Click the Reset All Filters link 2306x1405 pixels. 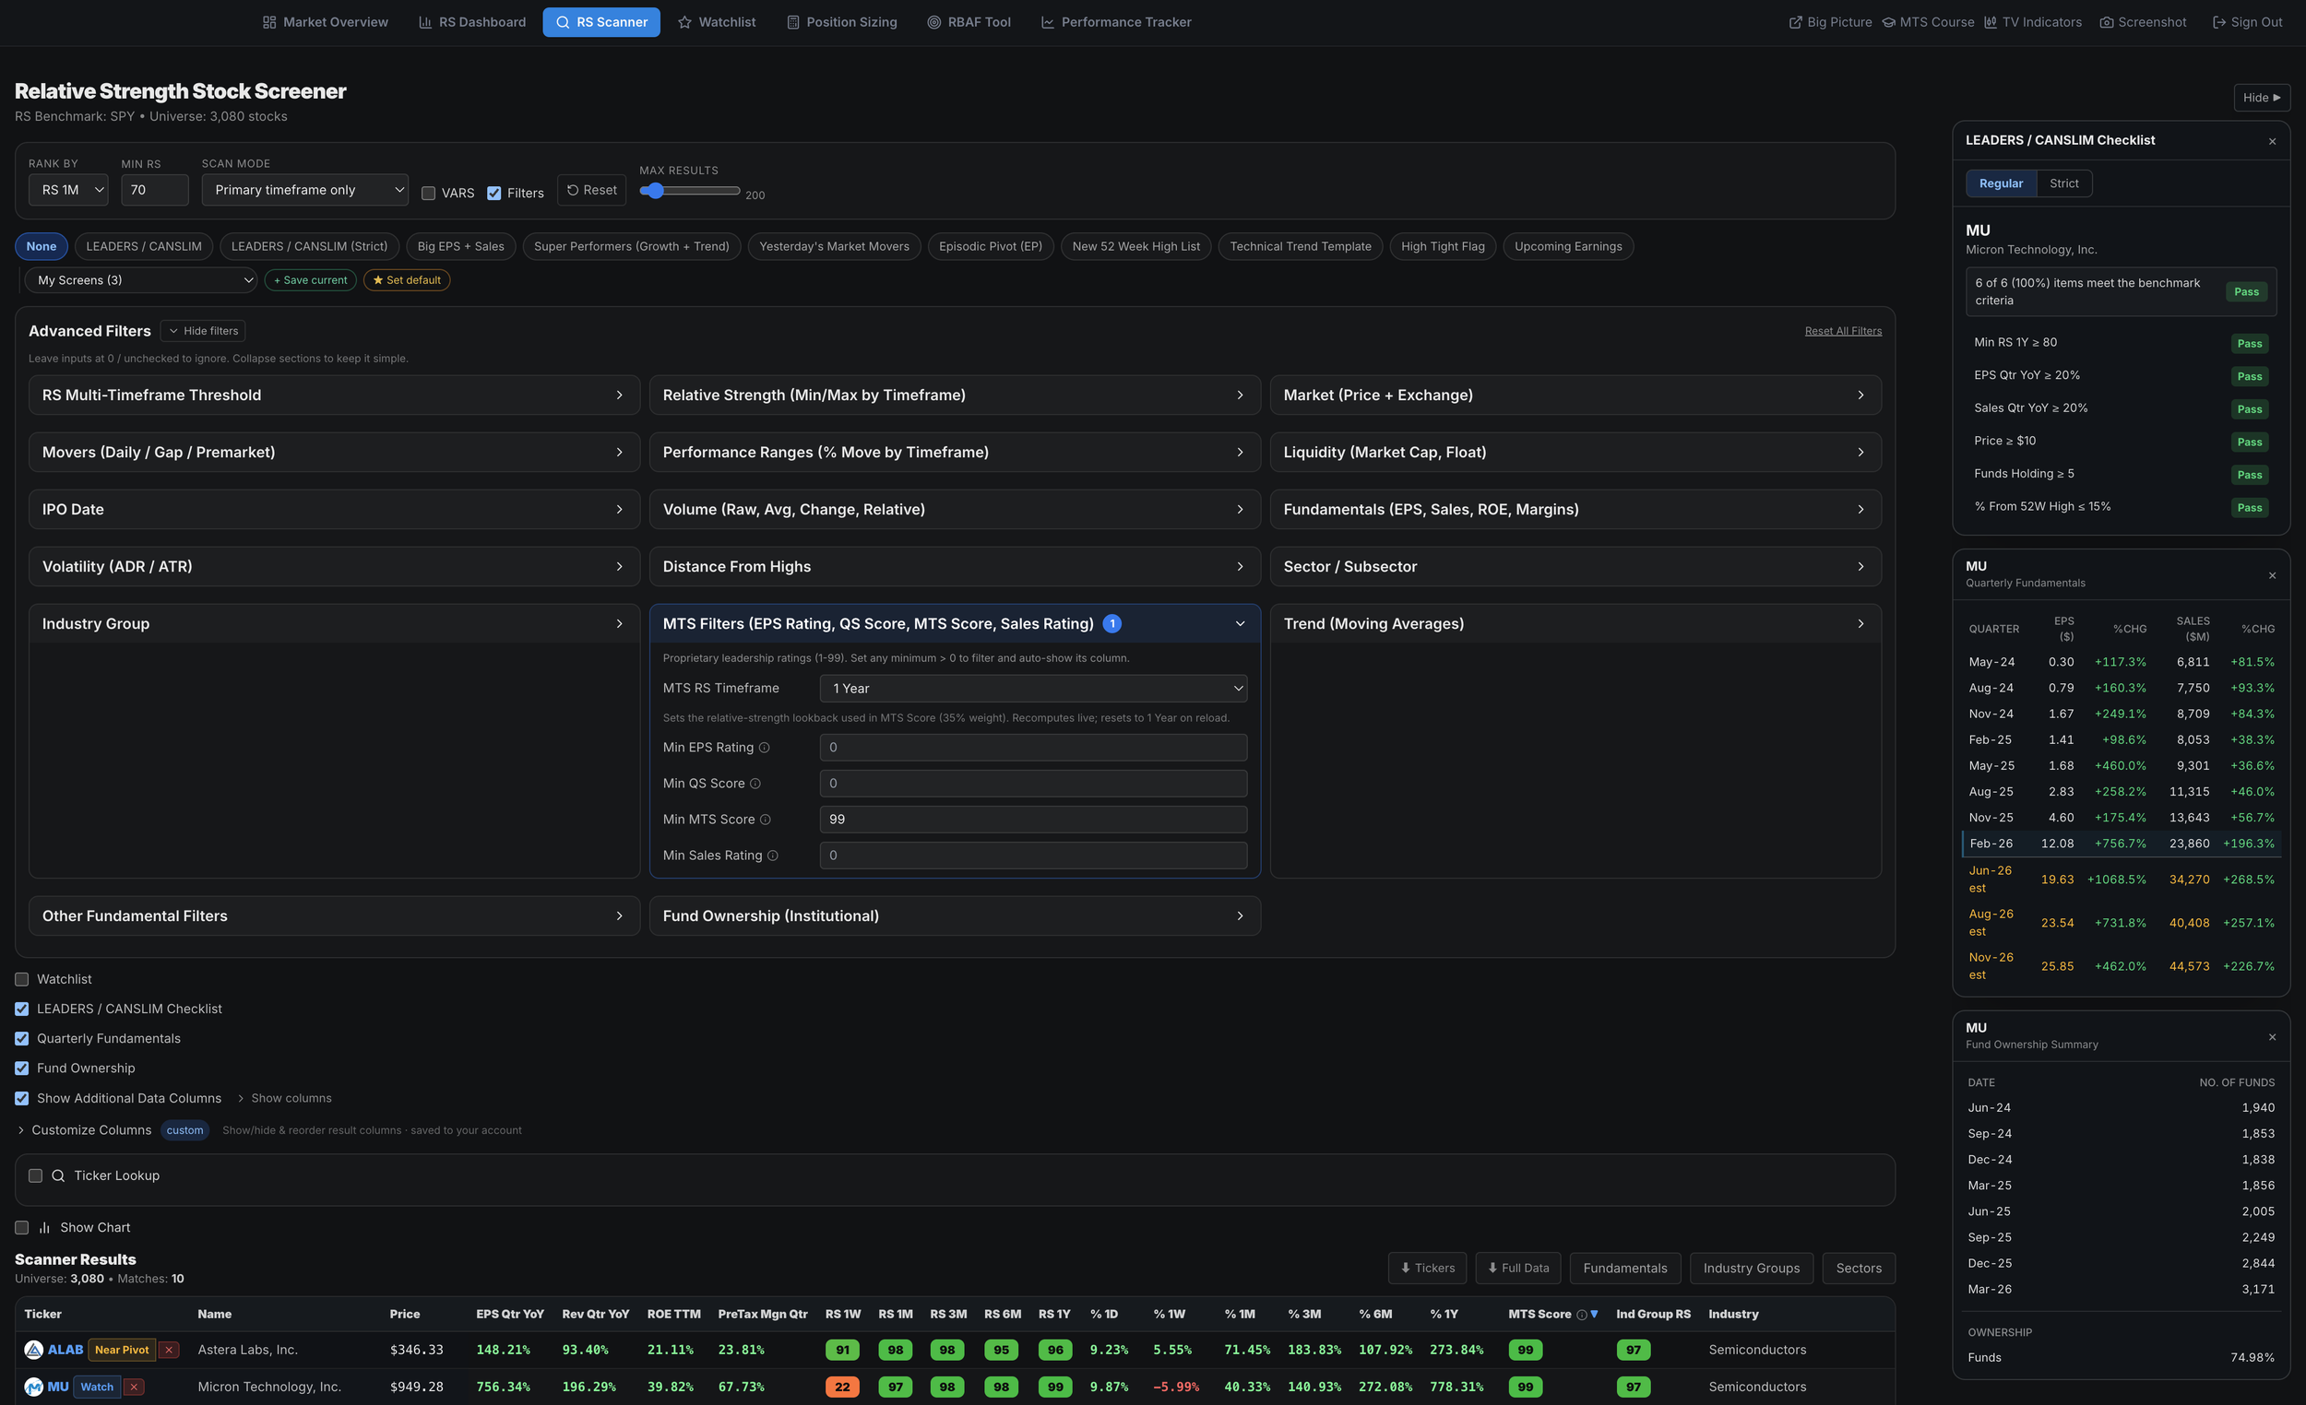(1843, 331)
